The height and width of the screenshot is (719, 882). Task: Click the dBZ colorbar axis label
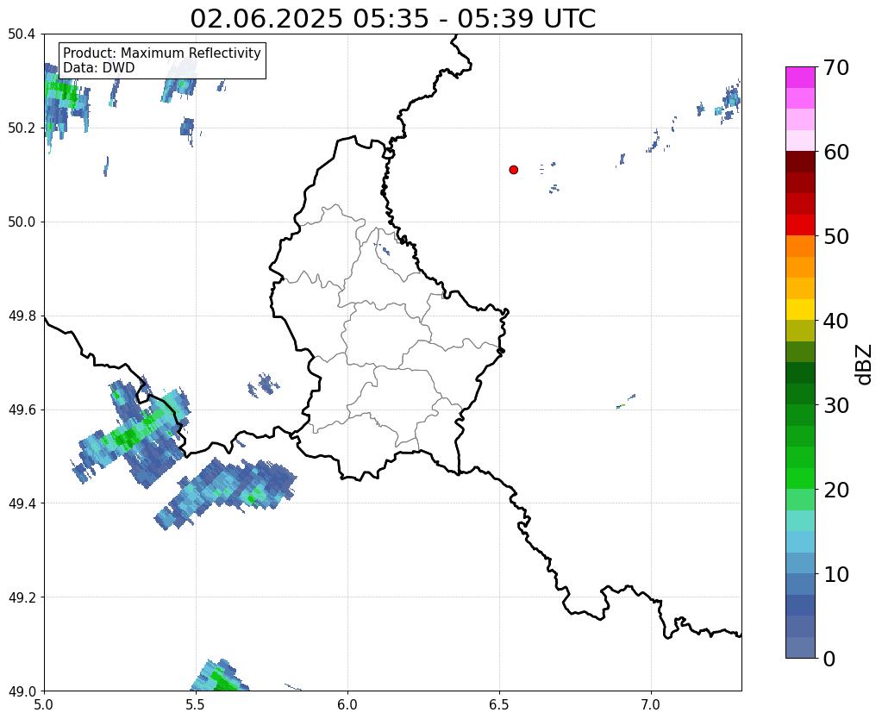(x=865, y=365)
